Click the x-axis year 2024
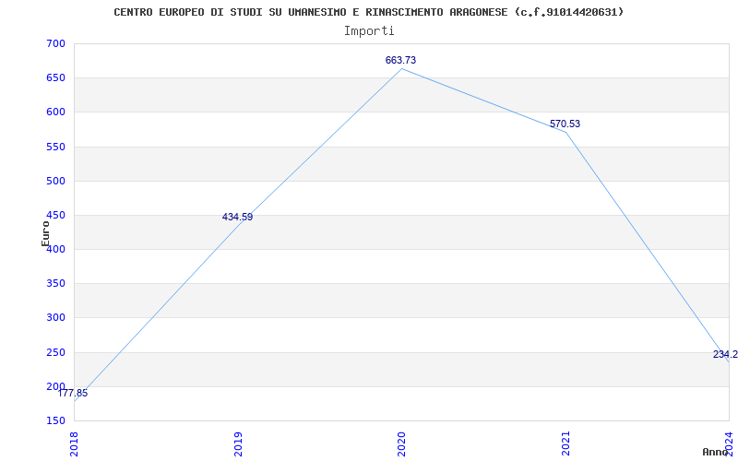738x461 pixels. click(x=729, y=443)
